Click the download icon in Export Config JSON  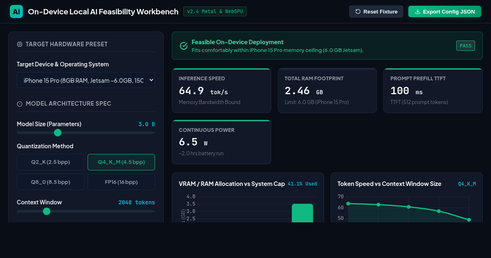pyautogui.click(x=418, y=11)
